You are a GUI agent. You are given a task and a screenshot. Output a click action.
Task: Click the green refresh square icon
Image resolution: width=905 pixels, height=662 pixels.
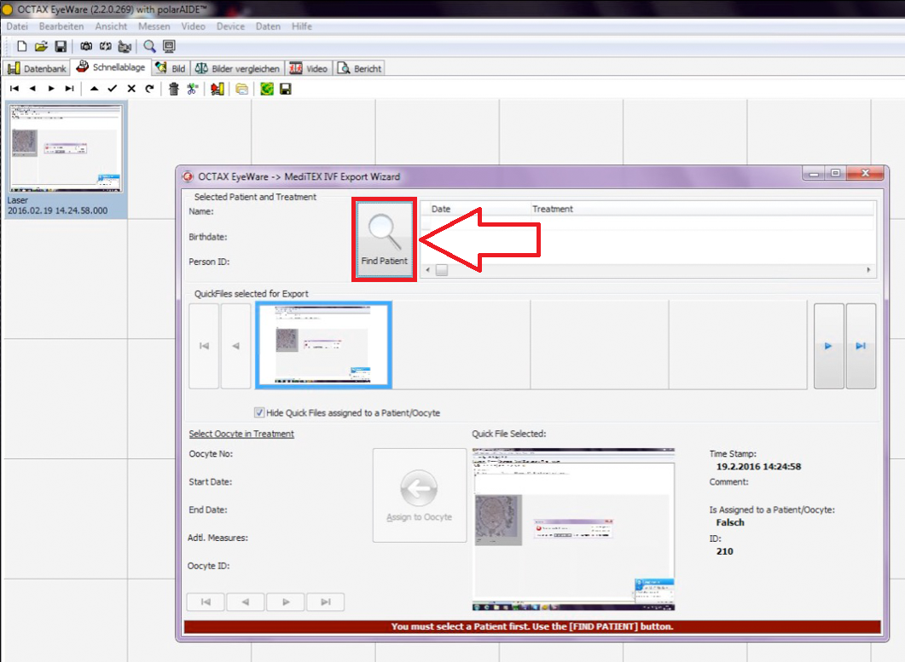tap(267, 89)
